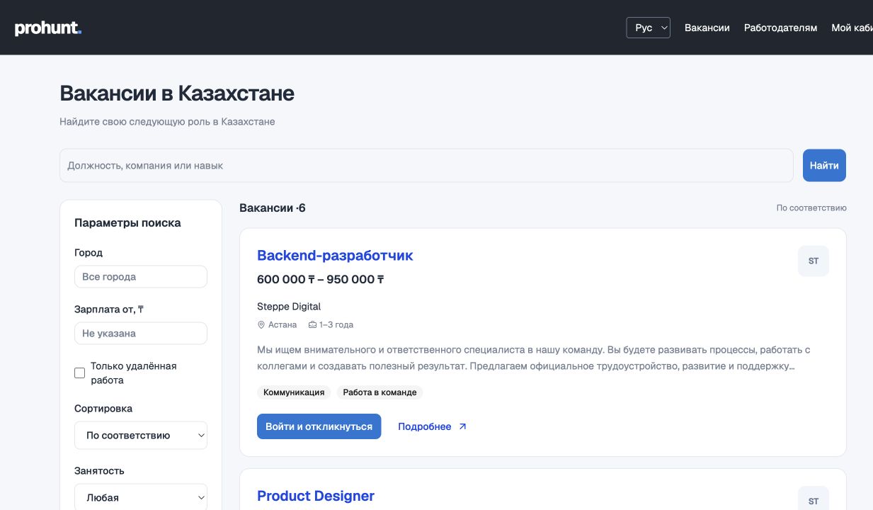Focus the Город field showing Все города
This screenshot has height=510, width=873.
click(141, 277)
